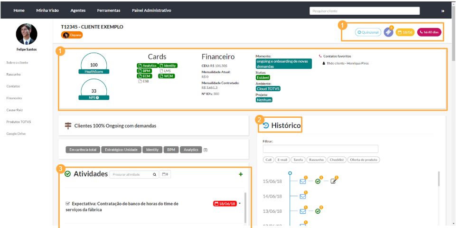Open the Agentes menu
The image size is (459, 228).
[78, 10]
